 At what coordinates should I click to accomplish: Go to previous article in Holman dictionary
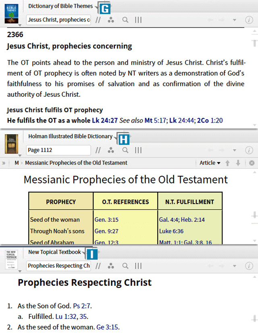coord(228,163)
